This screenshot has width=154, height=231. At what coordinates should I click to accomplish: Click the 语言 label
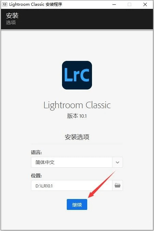tap(36, 152)
